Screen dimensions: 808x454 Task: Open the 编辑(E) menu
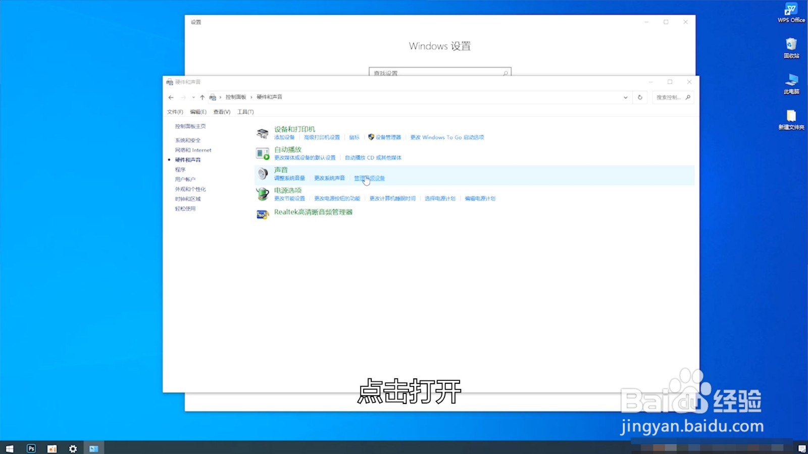(x=198, y=112)
